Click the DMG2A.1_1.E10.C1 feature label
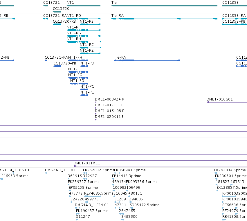247x221 pixels. (x=62, y=170)
